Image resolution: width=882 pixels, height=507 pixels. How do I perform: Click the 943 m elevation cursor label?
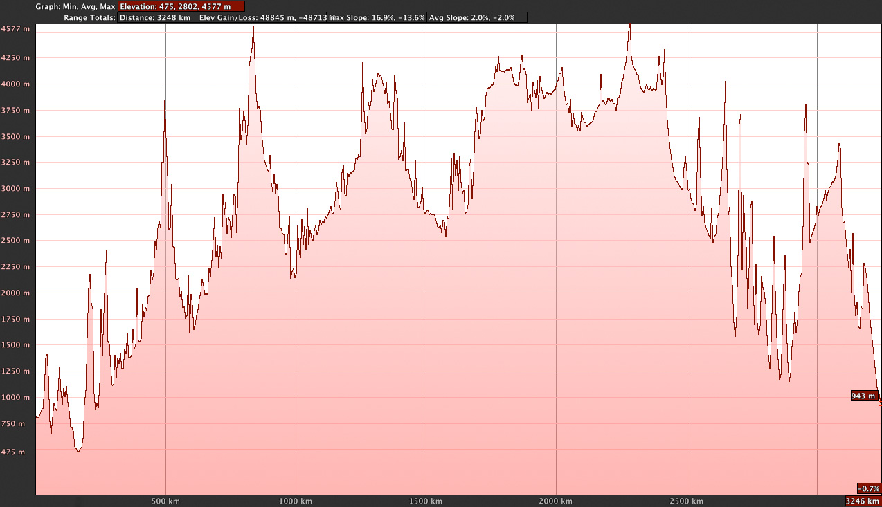click(864, 396)
